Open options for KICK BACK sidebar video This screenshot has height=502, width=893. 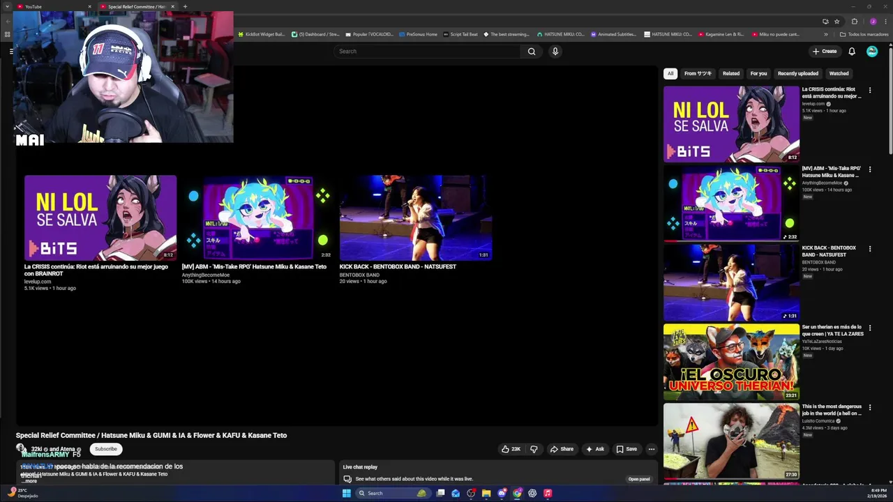(x=870, y=249)
